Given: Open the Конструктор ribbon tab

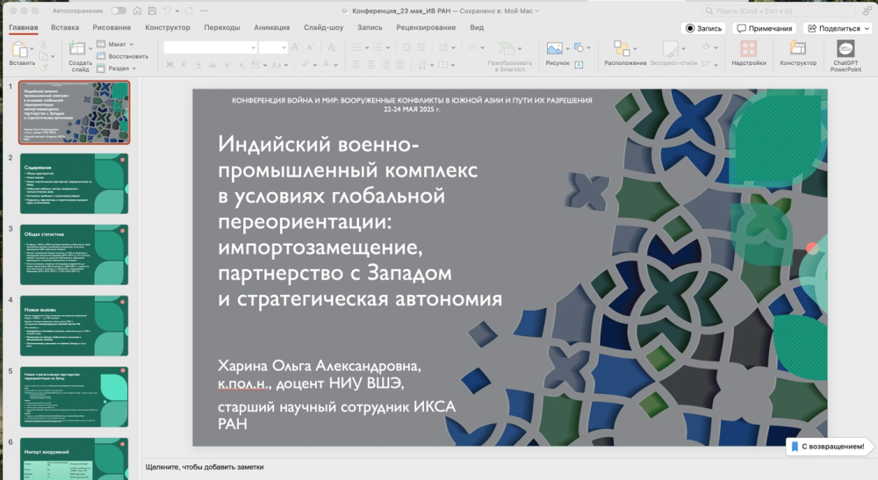Looking at the screenshot, I should [168, 27].
